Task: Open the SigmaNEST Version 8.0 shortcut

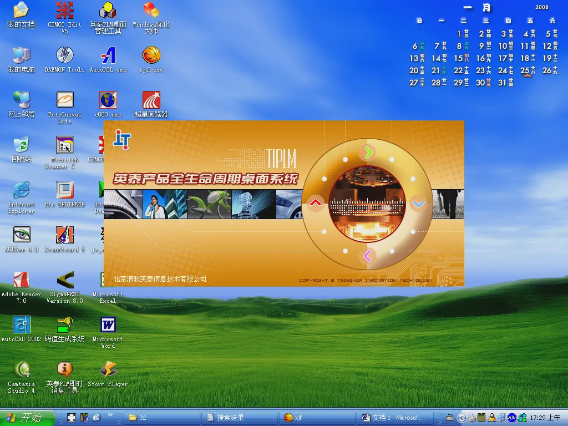Action: (x=64, y=280)
